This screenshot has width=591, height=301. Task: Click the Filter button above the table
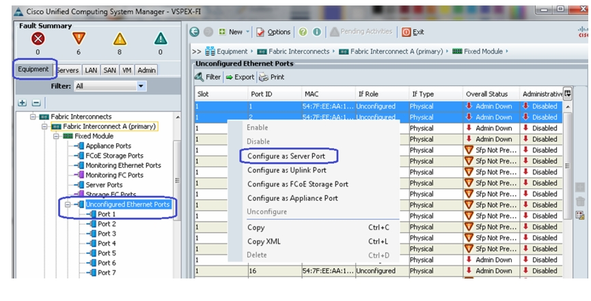(x=208, y=77)
